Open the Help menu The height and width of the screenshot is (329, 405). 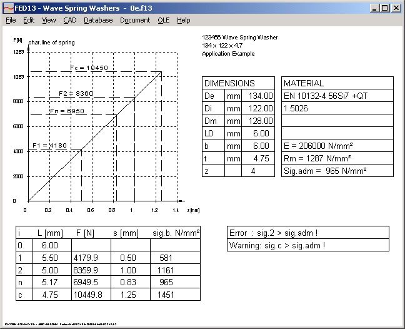[183, 20]
